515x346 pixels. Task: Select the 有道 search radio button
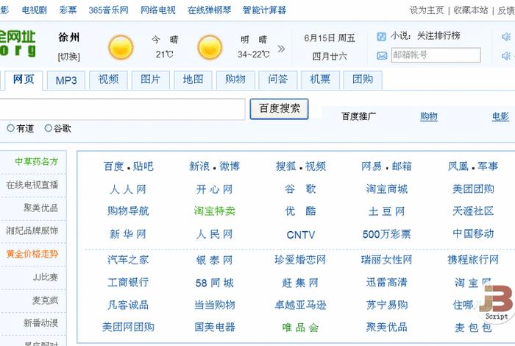coord(10,128)
